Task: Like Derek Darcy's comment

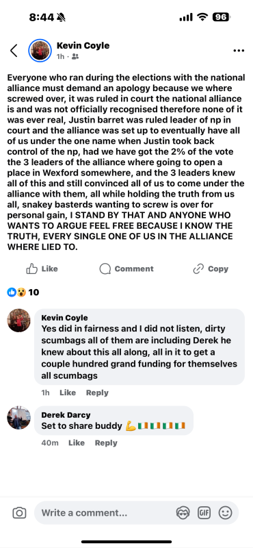Action: [x=77, y=443]
